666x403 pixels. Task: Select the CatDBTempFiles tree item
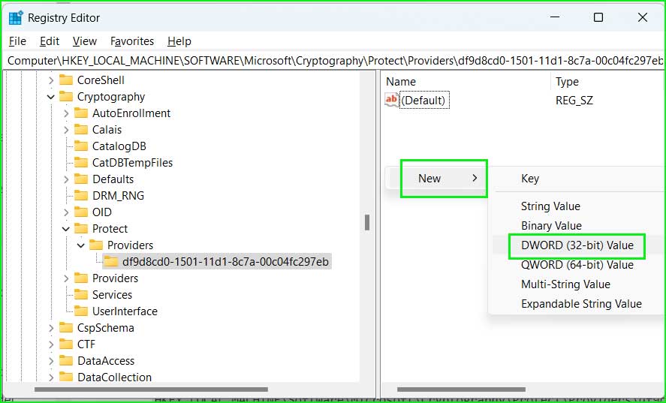(132, 163)
